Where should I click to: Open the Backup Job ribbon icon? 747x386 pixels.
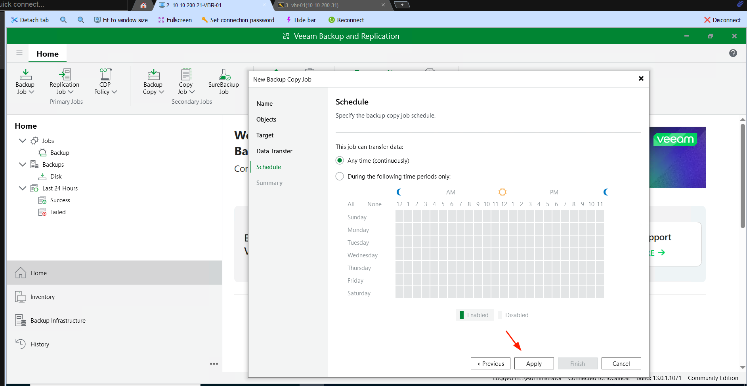pos(25,74)
